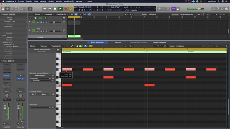
Task: Solo the Perc track
Action: pyautogui.click(x=44, y=31)
